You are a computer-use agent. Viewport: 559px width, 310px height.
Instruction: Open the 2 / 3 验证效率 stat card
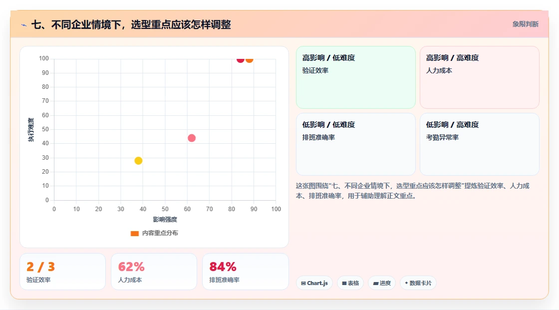[x=63, y=272]
